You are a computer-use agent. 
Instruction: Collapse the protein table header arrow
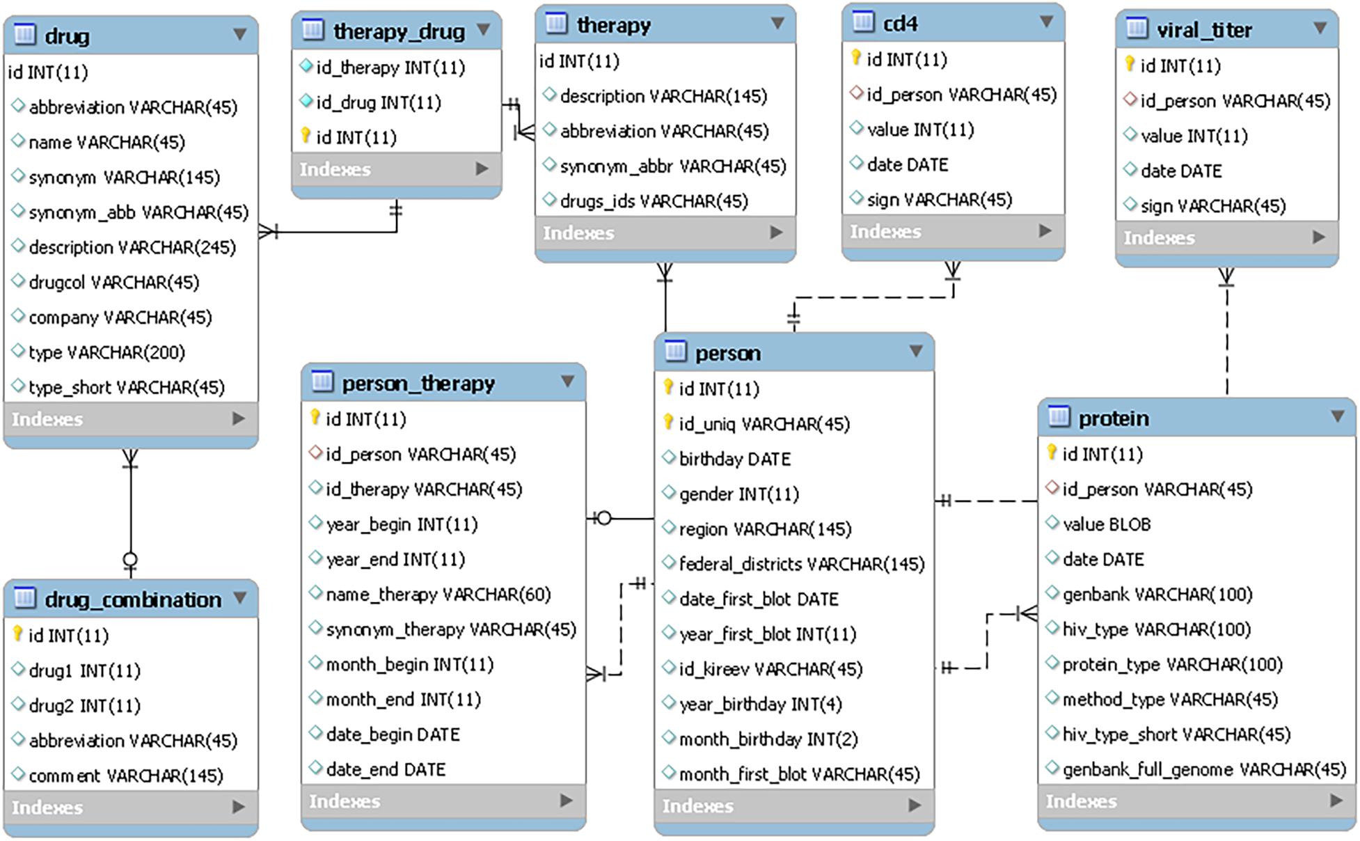(1338, 416)
